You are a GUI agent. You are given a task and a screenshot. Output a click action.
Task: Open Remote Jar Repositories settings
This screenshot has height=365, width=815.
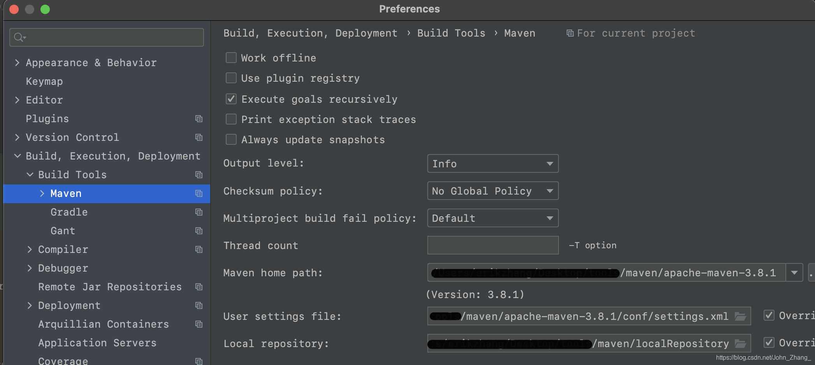(110, 287)
